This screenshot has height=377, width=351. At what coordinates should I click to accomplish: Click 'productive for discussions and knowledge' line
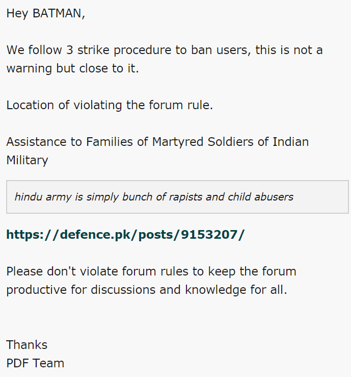(147, 290)
